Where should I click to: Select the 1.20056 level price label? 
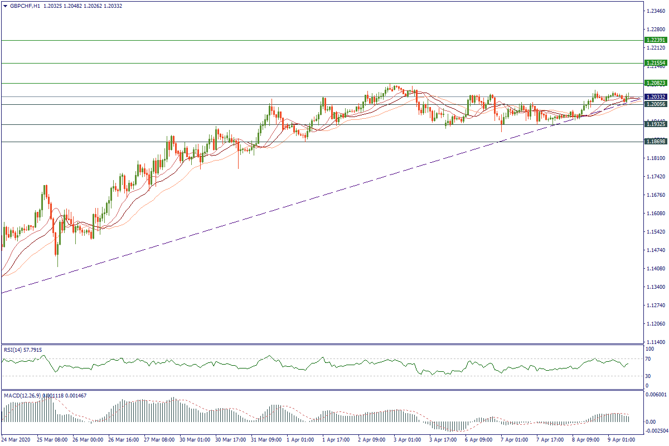point(656,104)
